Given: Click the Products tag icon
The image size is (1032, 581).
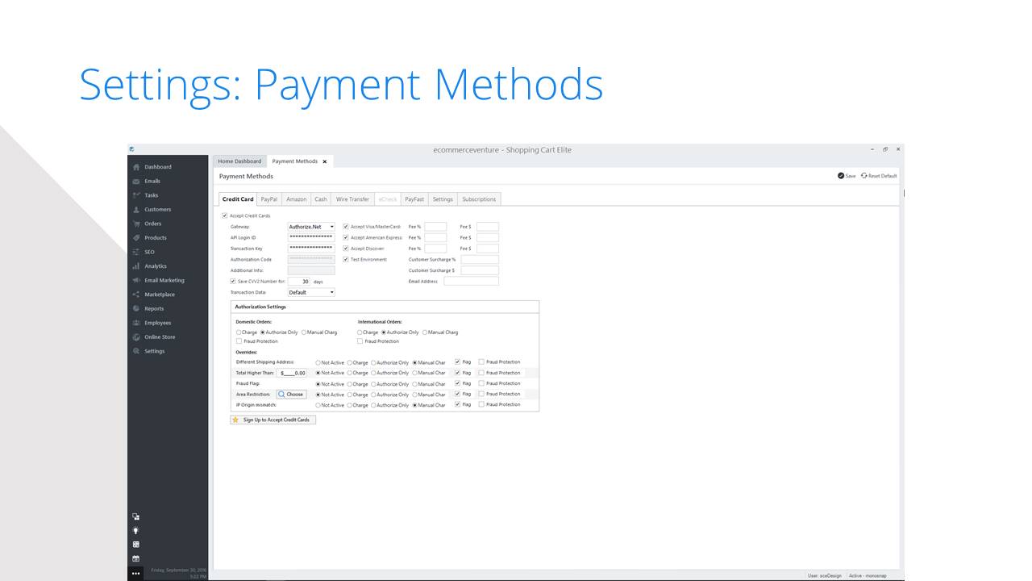Looking at the screenshot, I should [x=136, y=238].
